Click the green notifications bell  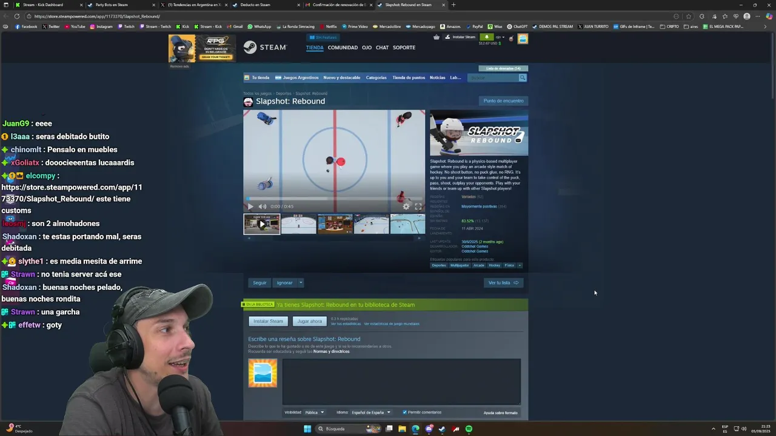[x=486, y=37]
